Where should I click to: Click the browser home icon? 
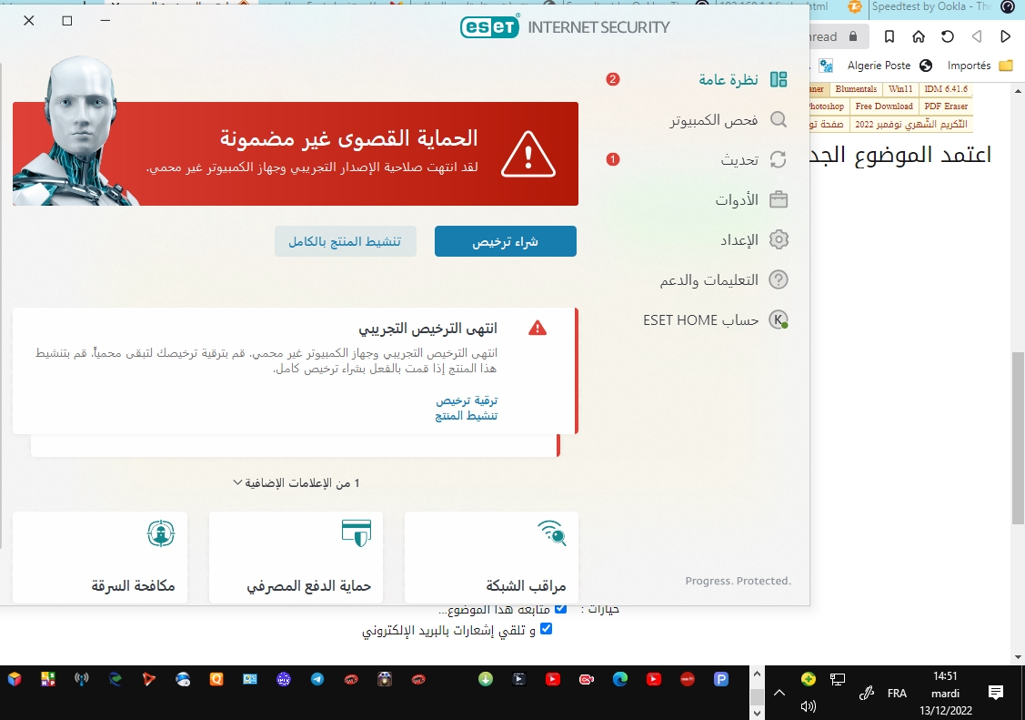point(919,36)
